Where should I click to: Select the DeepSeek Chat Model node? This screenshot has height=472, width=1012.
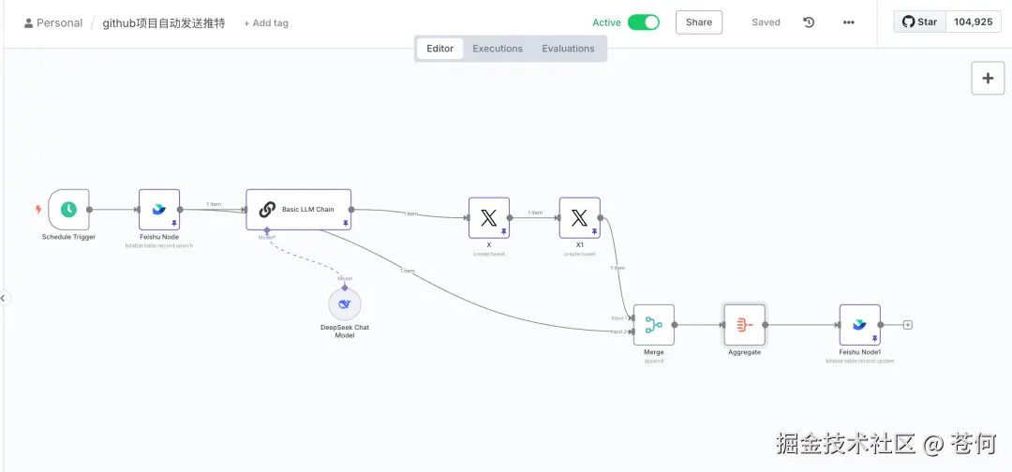click(345, 304)
